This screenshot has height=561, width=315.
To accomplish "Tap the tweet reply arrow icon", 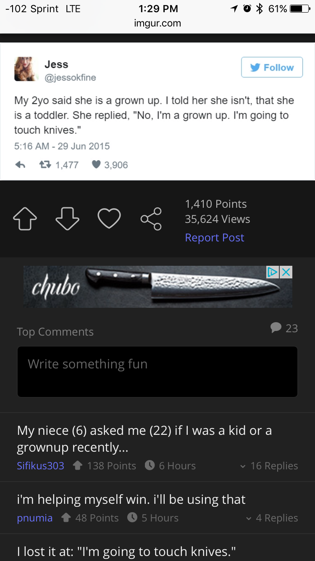I will (20, 165).
